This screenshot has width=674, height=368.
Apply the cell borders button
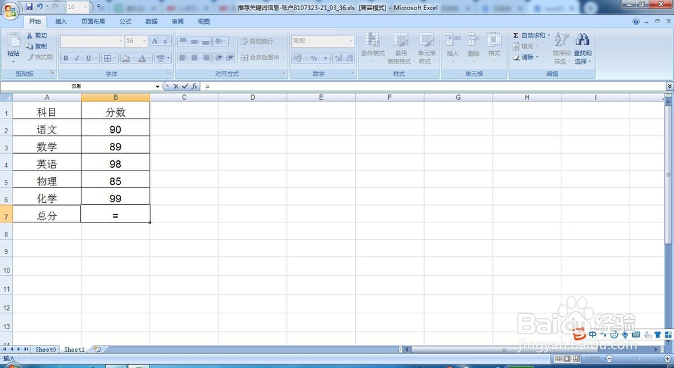107,58
